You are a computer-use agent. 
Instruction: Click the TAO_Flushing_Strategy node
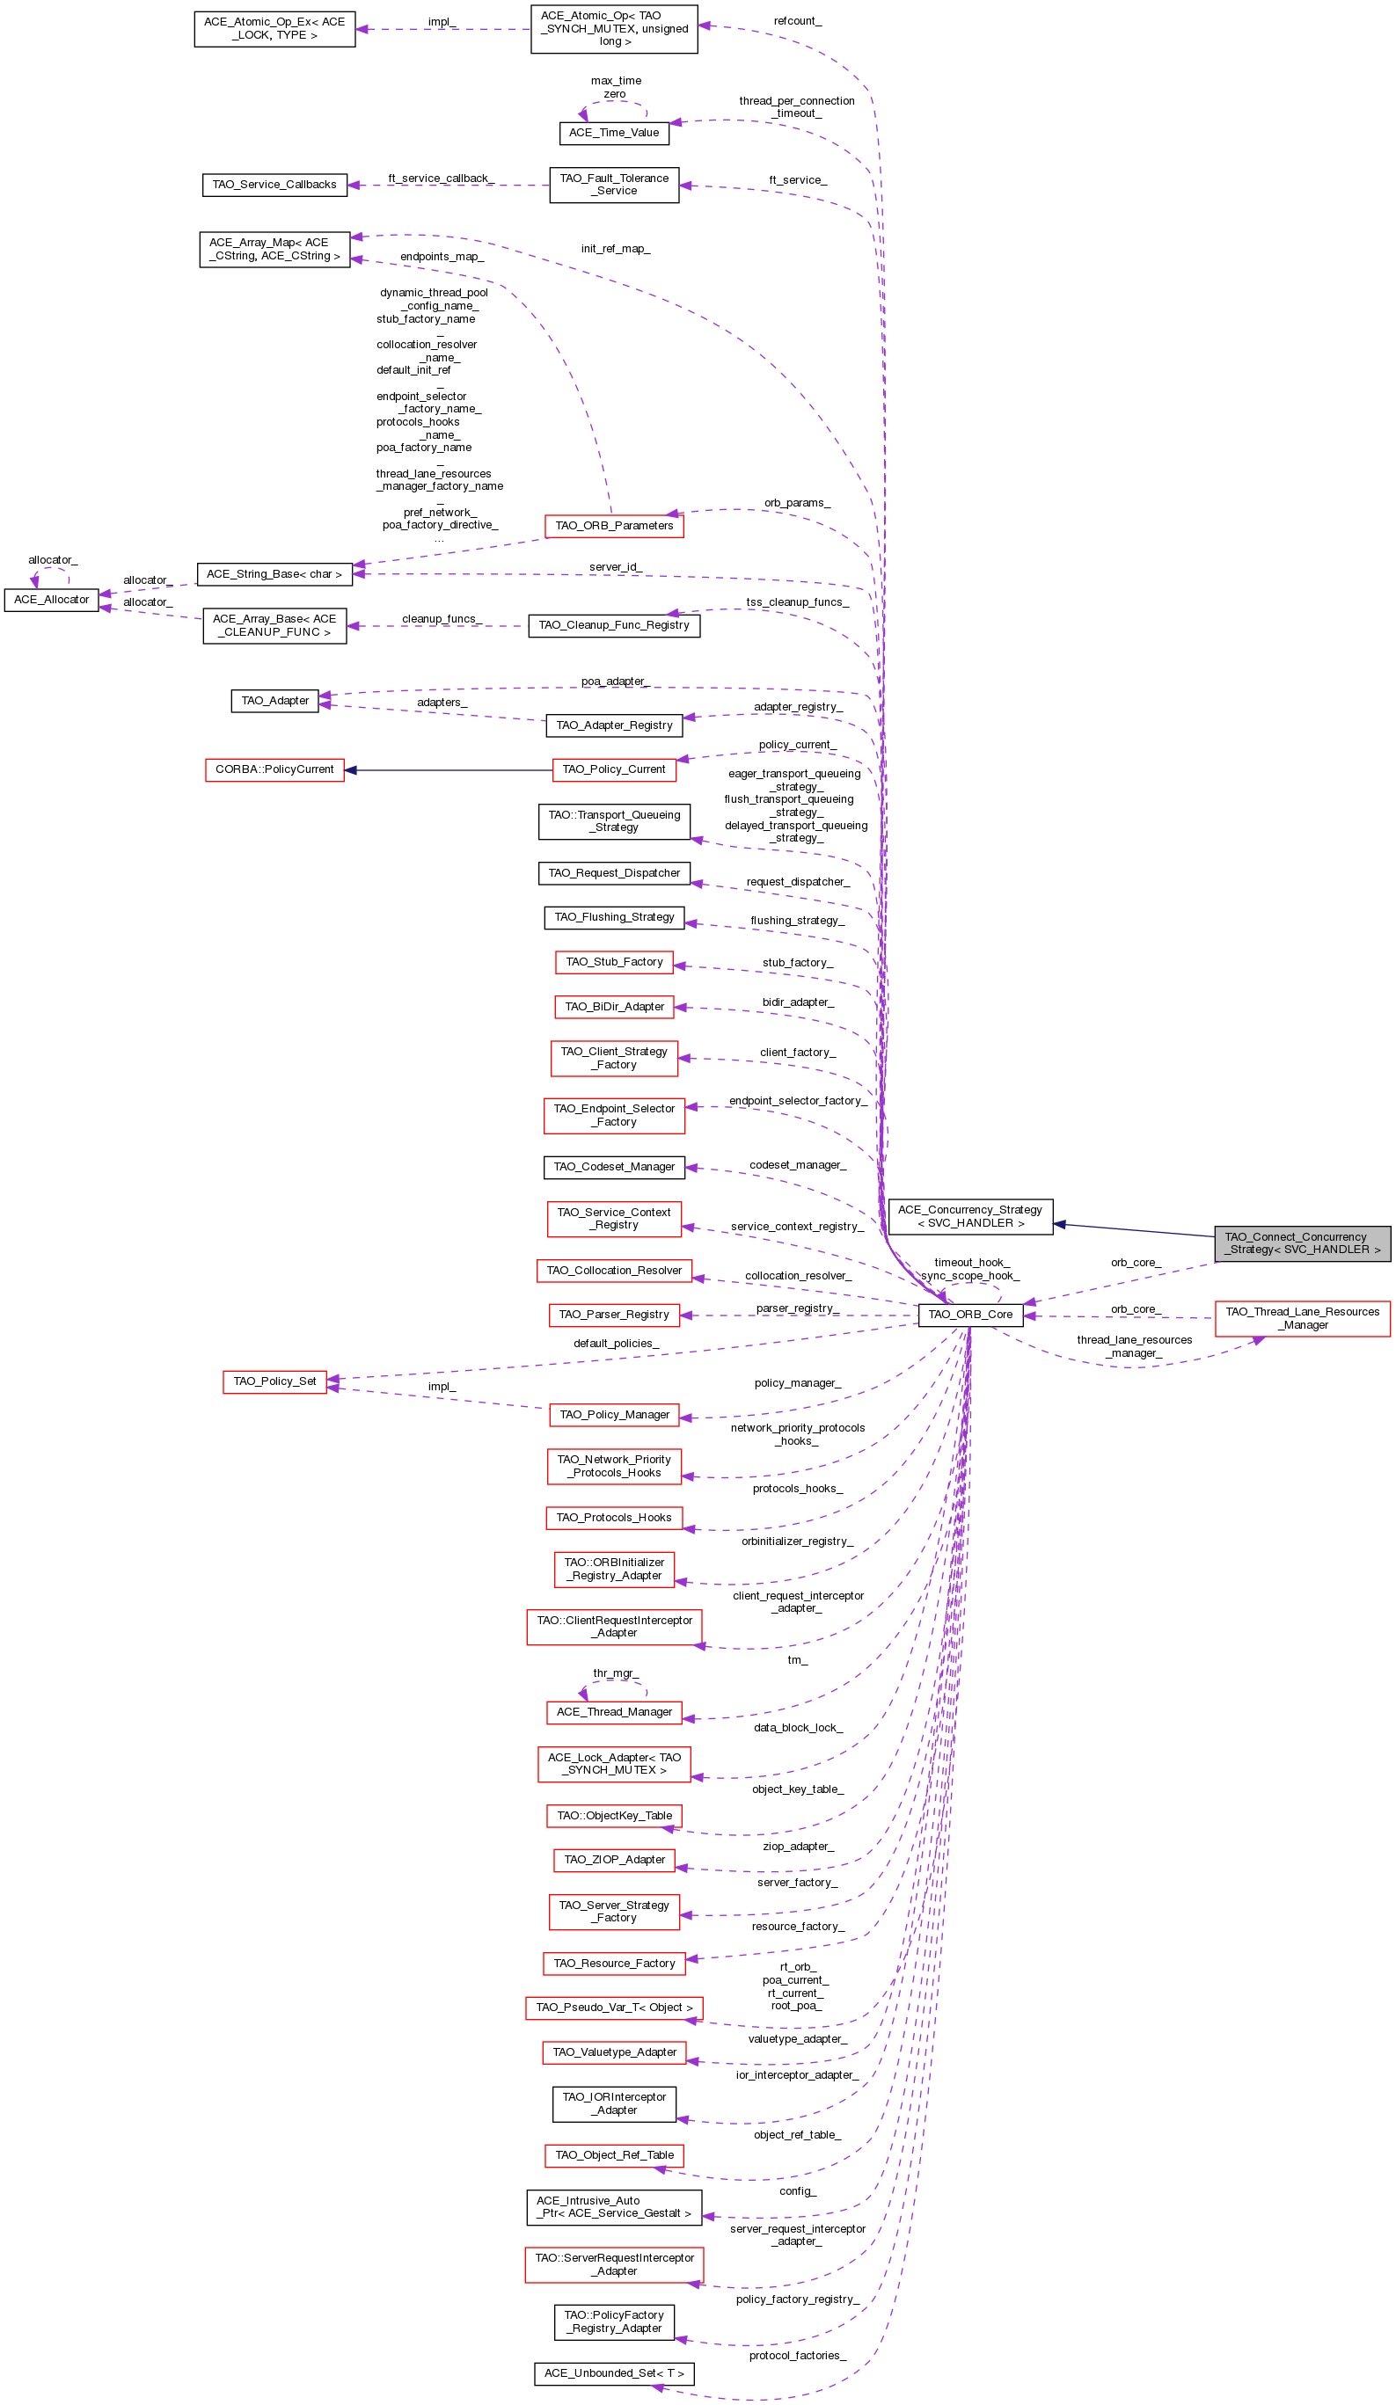[x=614, y=917]
